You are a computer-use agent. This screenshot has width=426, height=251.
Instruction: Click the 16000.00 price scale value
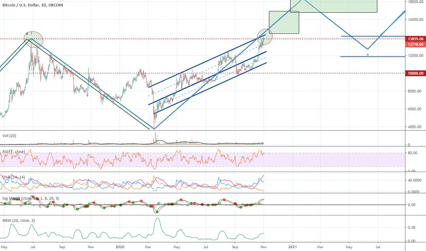(x=415, y=20)
